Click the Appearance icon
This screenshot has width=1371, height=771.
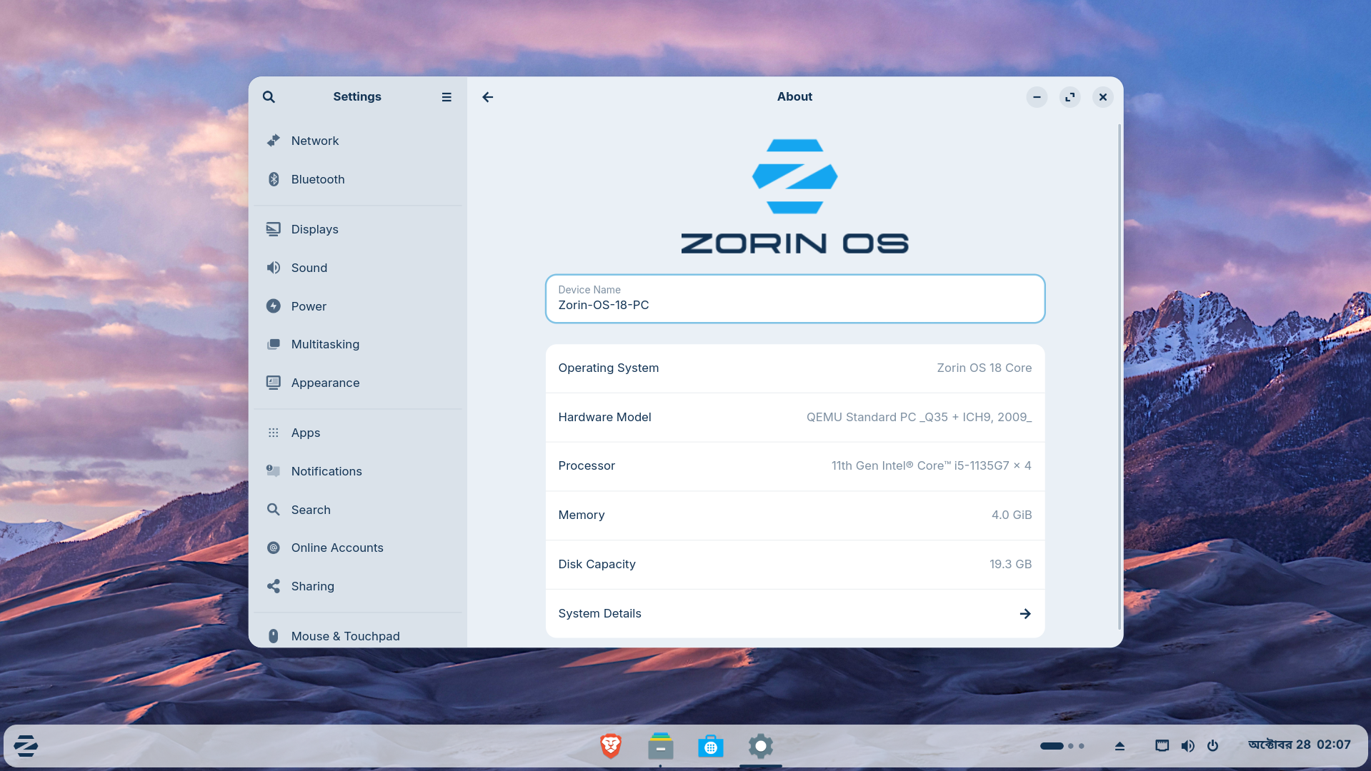coord(274,383)
